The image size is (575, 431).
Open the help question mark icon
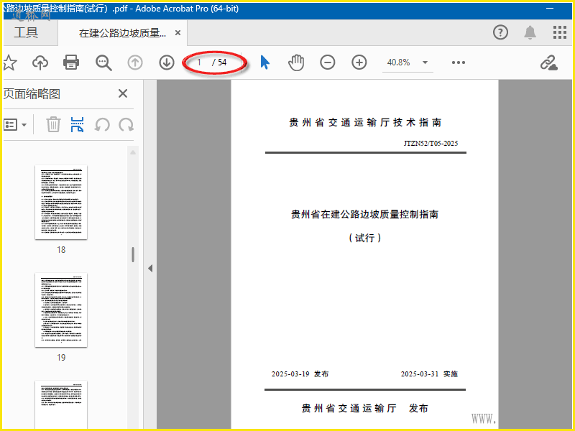[x=500, y=32]
